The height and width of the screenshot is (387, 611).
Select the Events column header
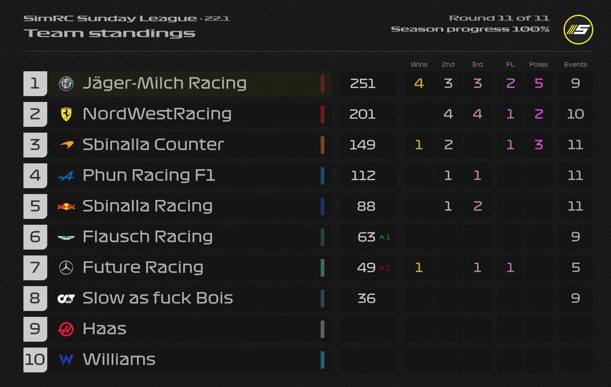click(x=575, y=64)
